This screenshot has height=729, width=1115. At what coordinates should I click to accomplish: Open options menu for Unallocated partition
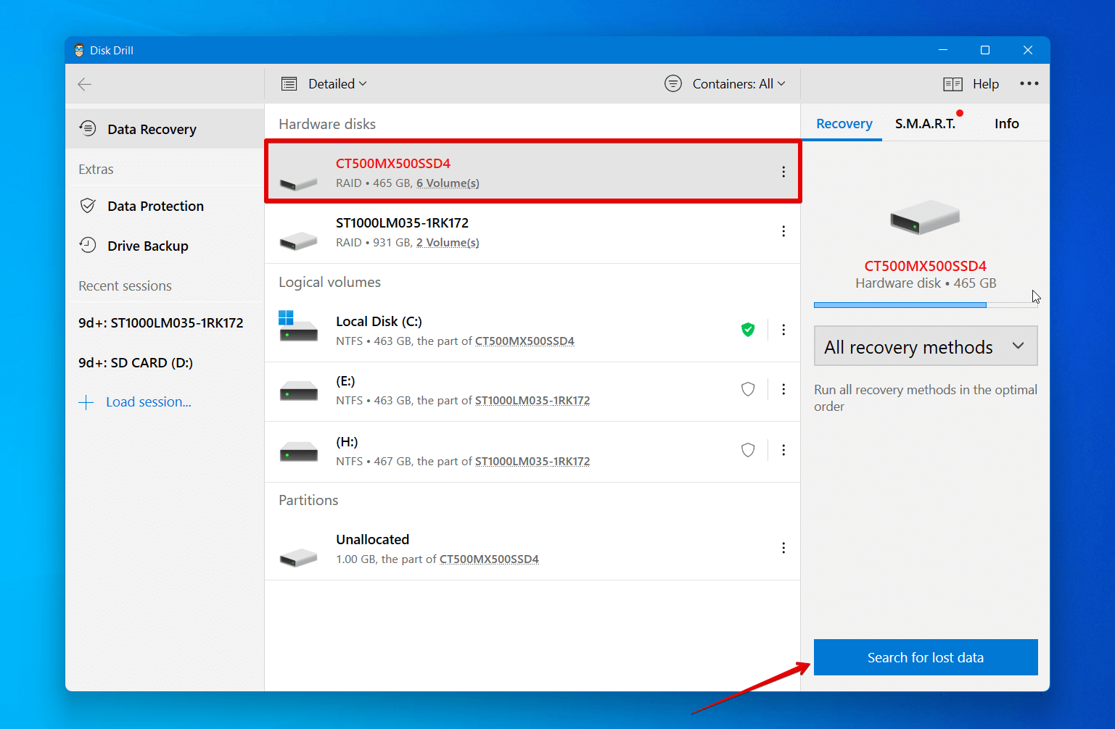(x=783, y=548)
